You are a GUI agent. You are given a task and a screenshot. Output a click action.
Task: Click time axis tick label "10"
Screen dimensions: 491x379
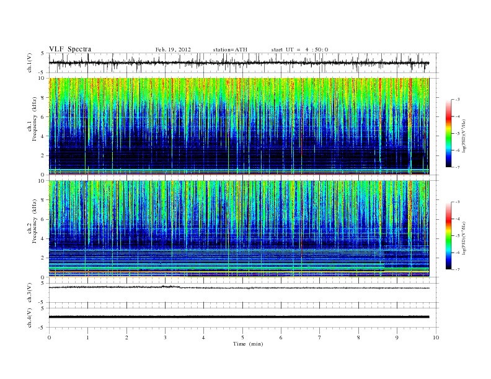click(x=436, y=338)
